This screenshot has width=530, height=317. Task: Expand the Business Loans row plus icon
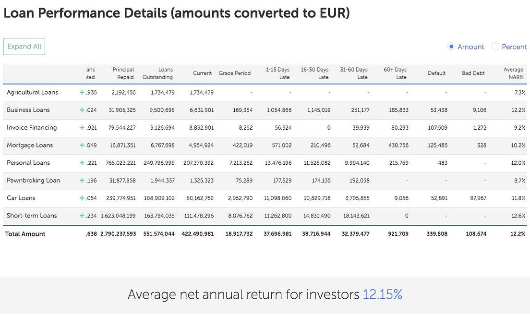coord(82,110)
